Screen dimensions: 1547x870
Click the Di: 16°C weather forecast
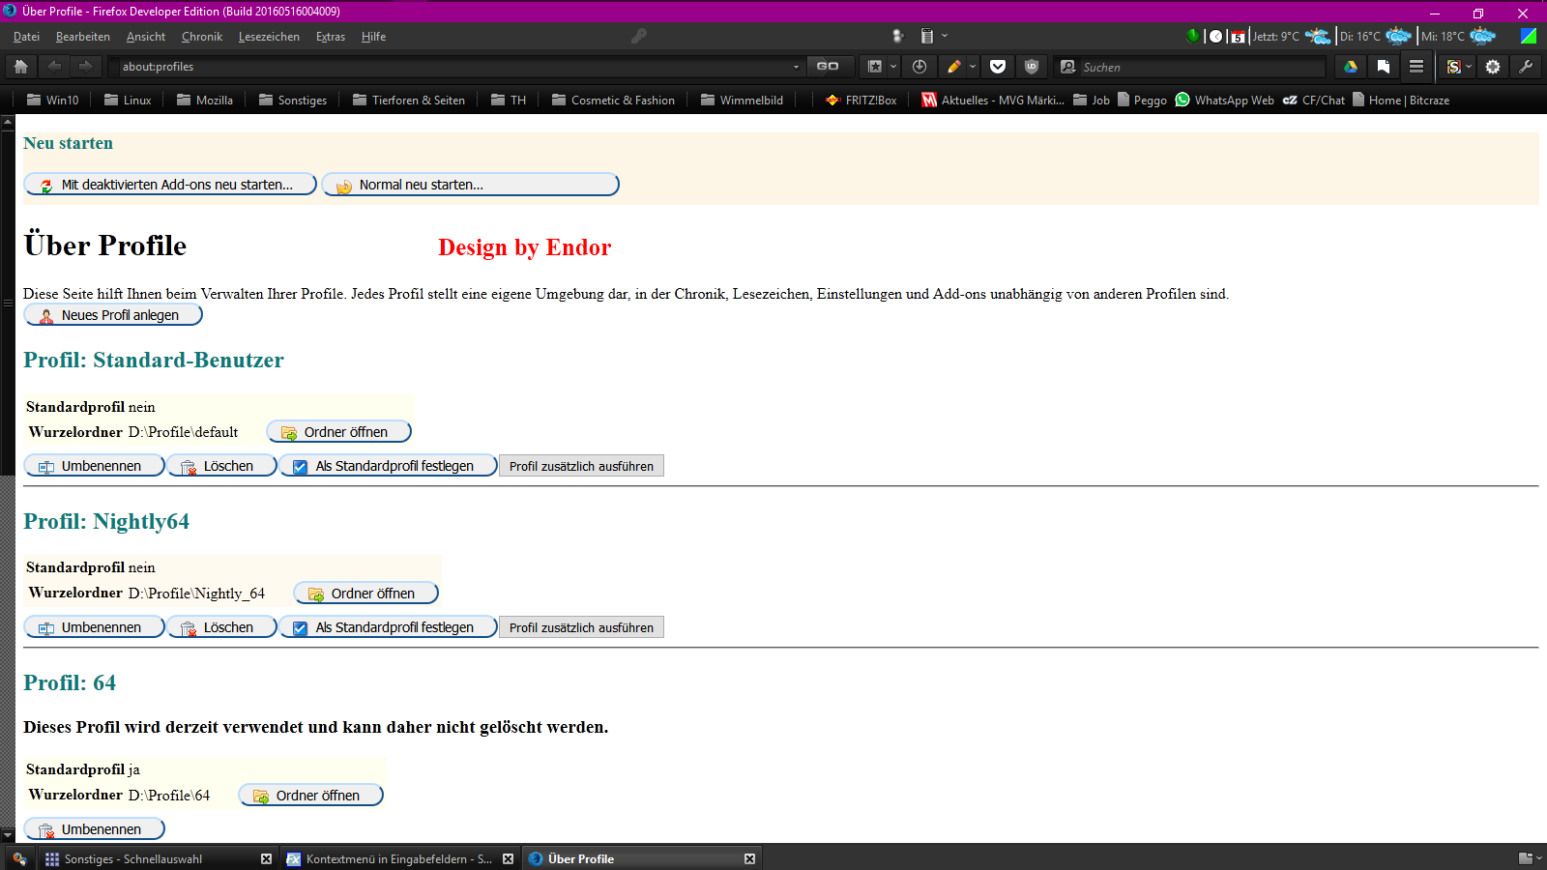[1376, 36]
